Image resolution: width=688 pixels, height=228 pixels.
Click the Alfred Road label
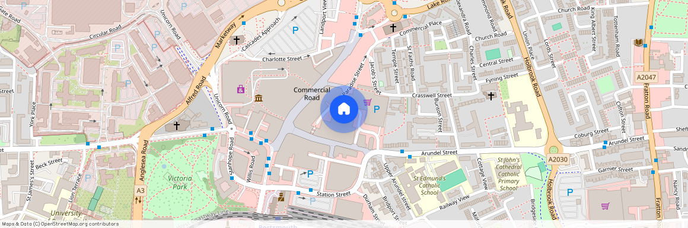point(196,91)
